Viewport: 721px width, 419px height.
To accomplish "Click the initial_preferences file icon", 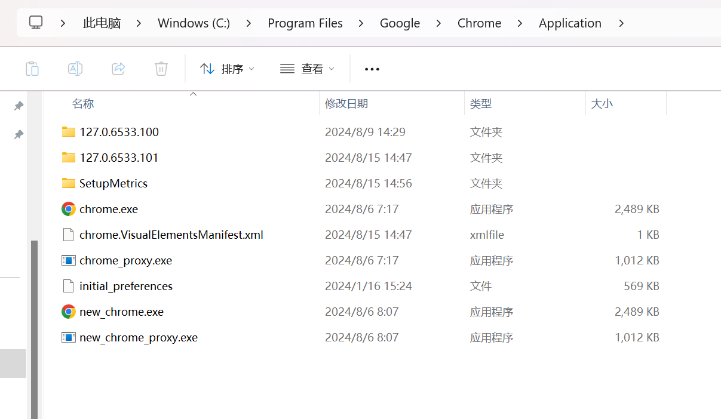I will 69,286.
